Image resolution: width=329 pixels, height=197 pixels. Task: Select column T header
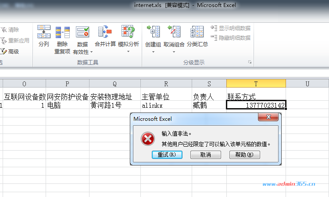tap(256, 84)
